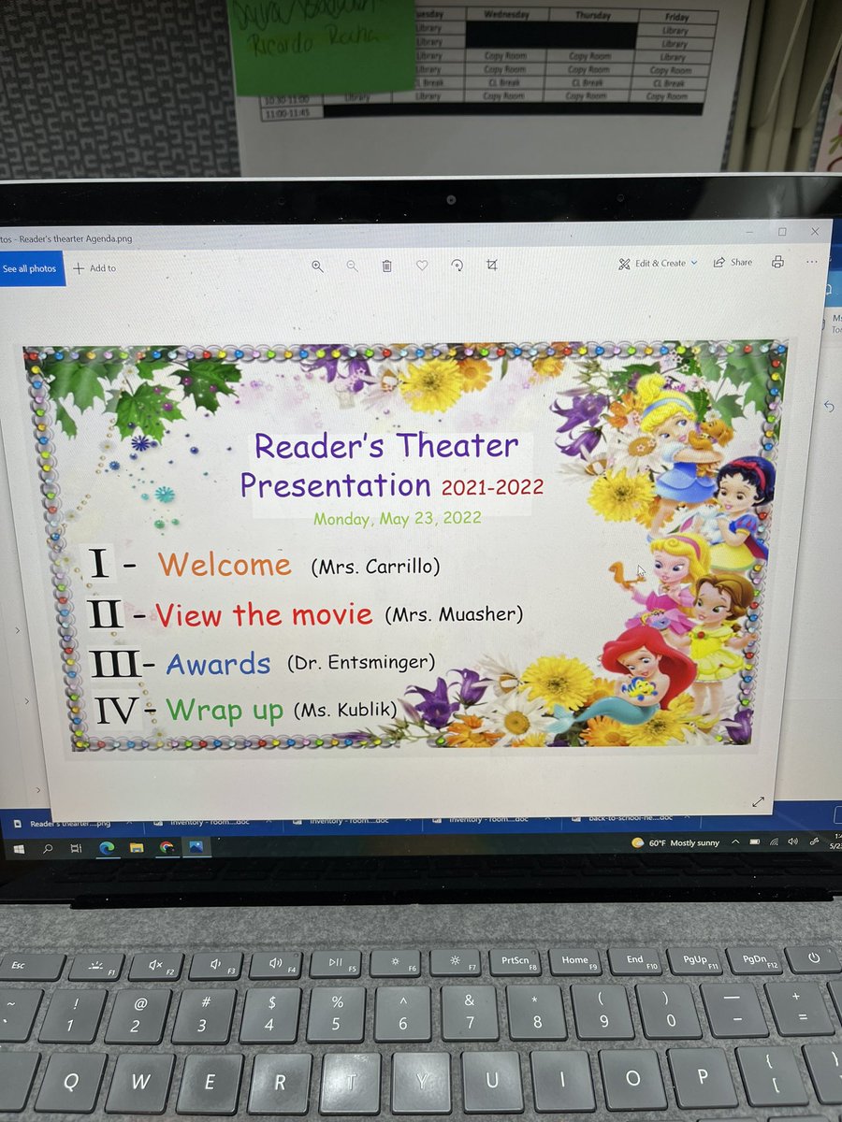Check the battery status tray icon
The image size is (842, 1122).
pyautogui.click(x=755, y=841)
